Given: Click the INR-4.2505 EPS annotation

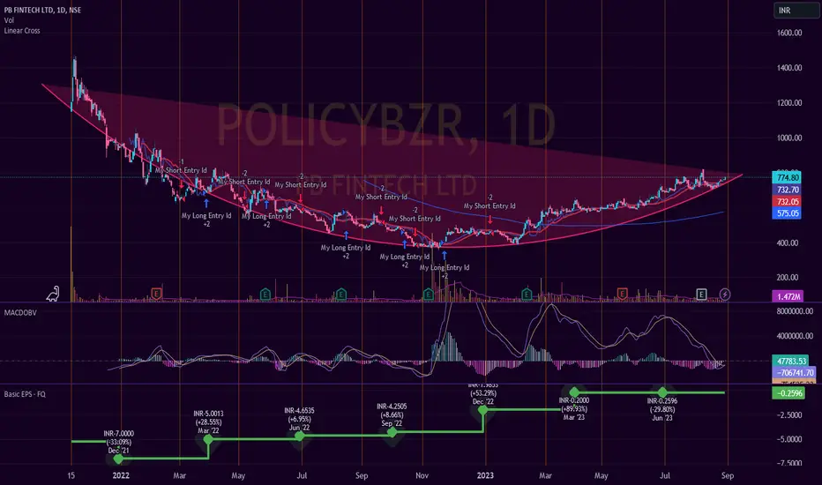Looking at the screenshot, I should coord(392,407).
